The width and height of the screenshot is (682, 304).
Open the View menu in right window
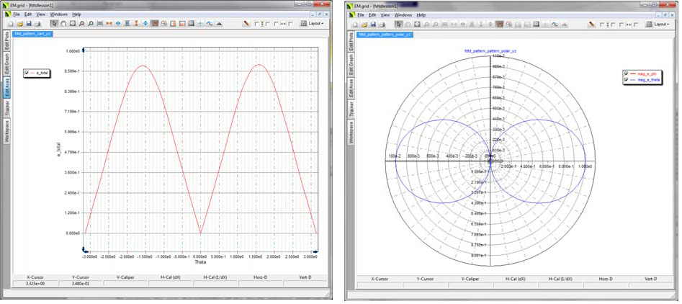387,14
